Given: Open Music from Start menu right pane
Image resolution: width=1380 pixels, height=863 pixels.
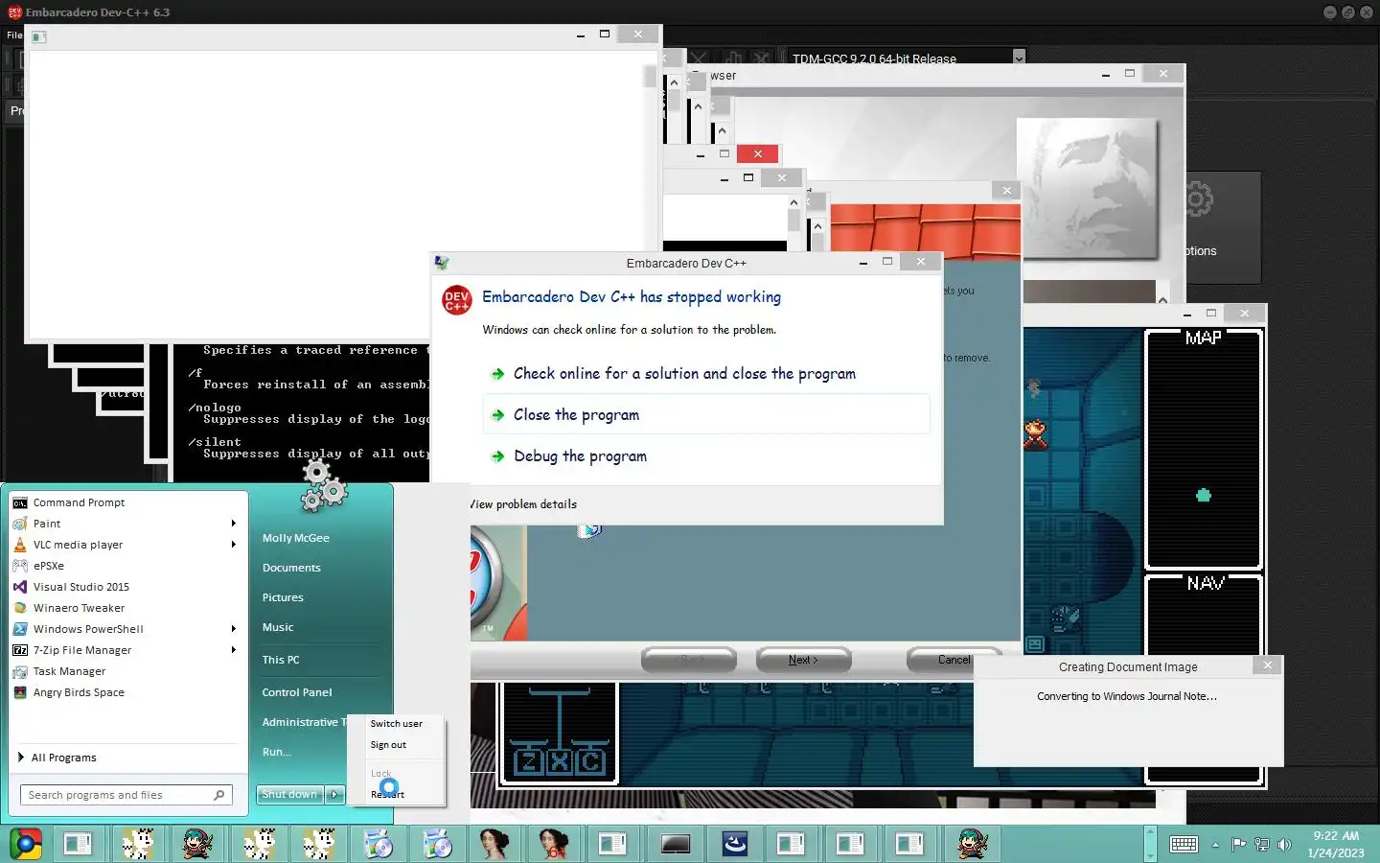Looking at the screenshot, I should pyautogui.click(x=278, y=627).
